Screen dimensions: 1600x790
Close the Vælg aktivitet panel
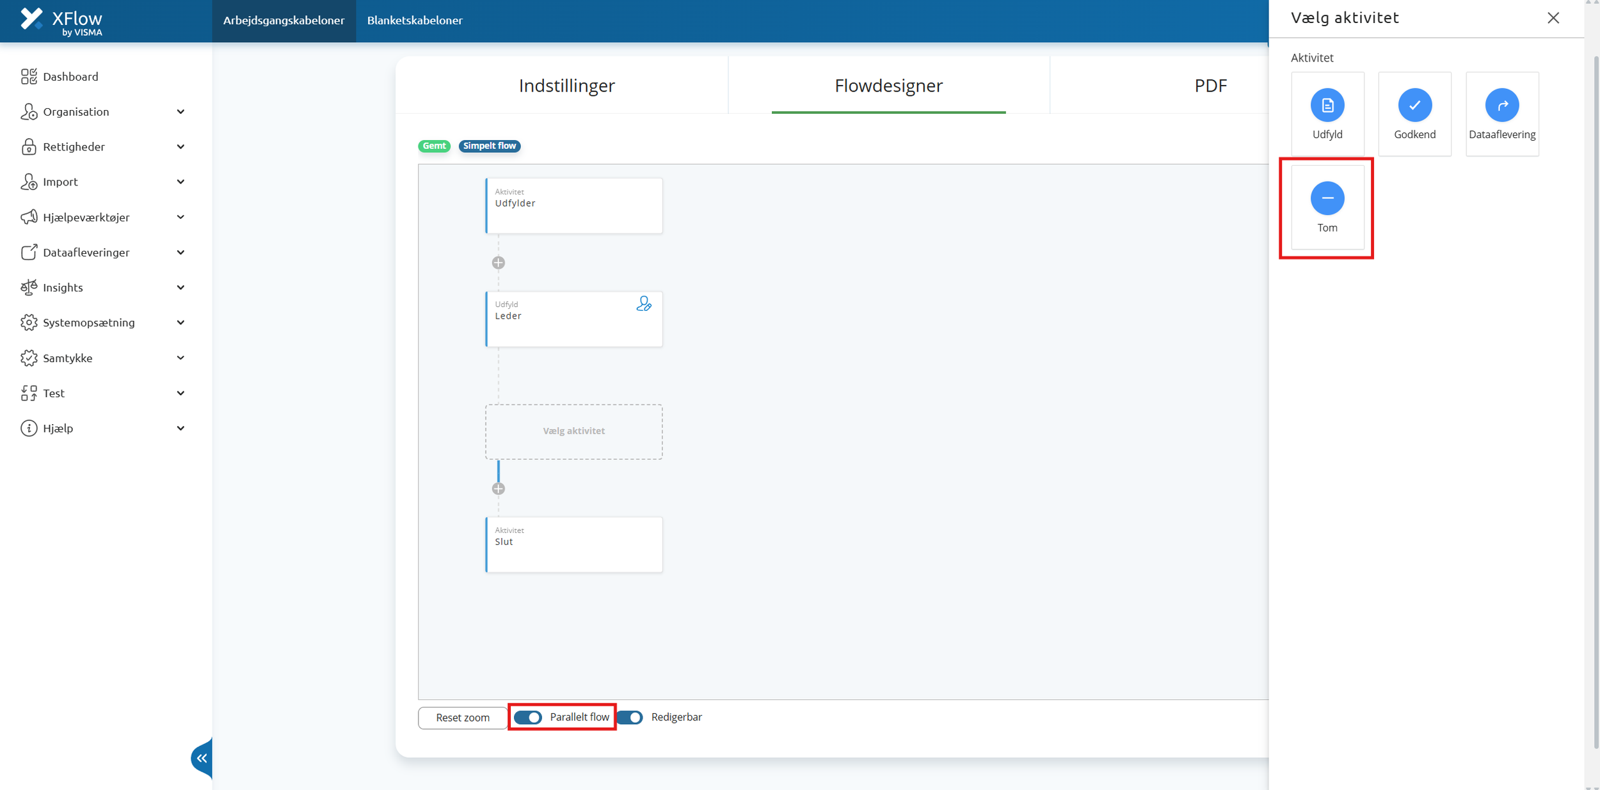1553,18
